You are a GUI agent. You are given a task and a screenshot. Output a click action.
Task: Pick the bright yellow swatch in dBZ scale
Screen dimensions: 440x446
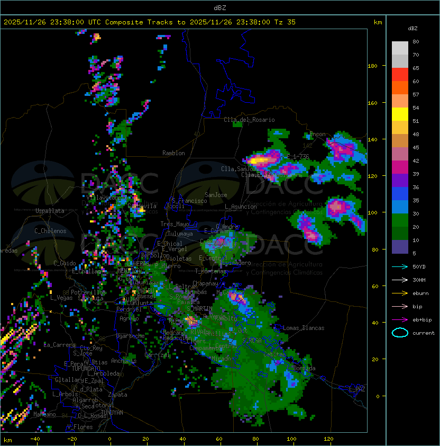(x=400, y=114)
